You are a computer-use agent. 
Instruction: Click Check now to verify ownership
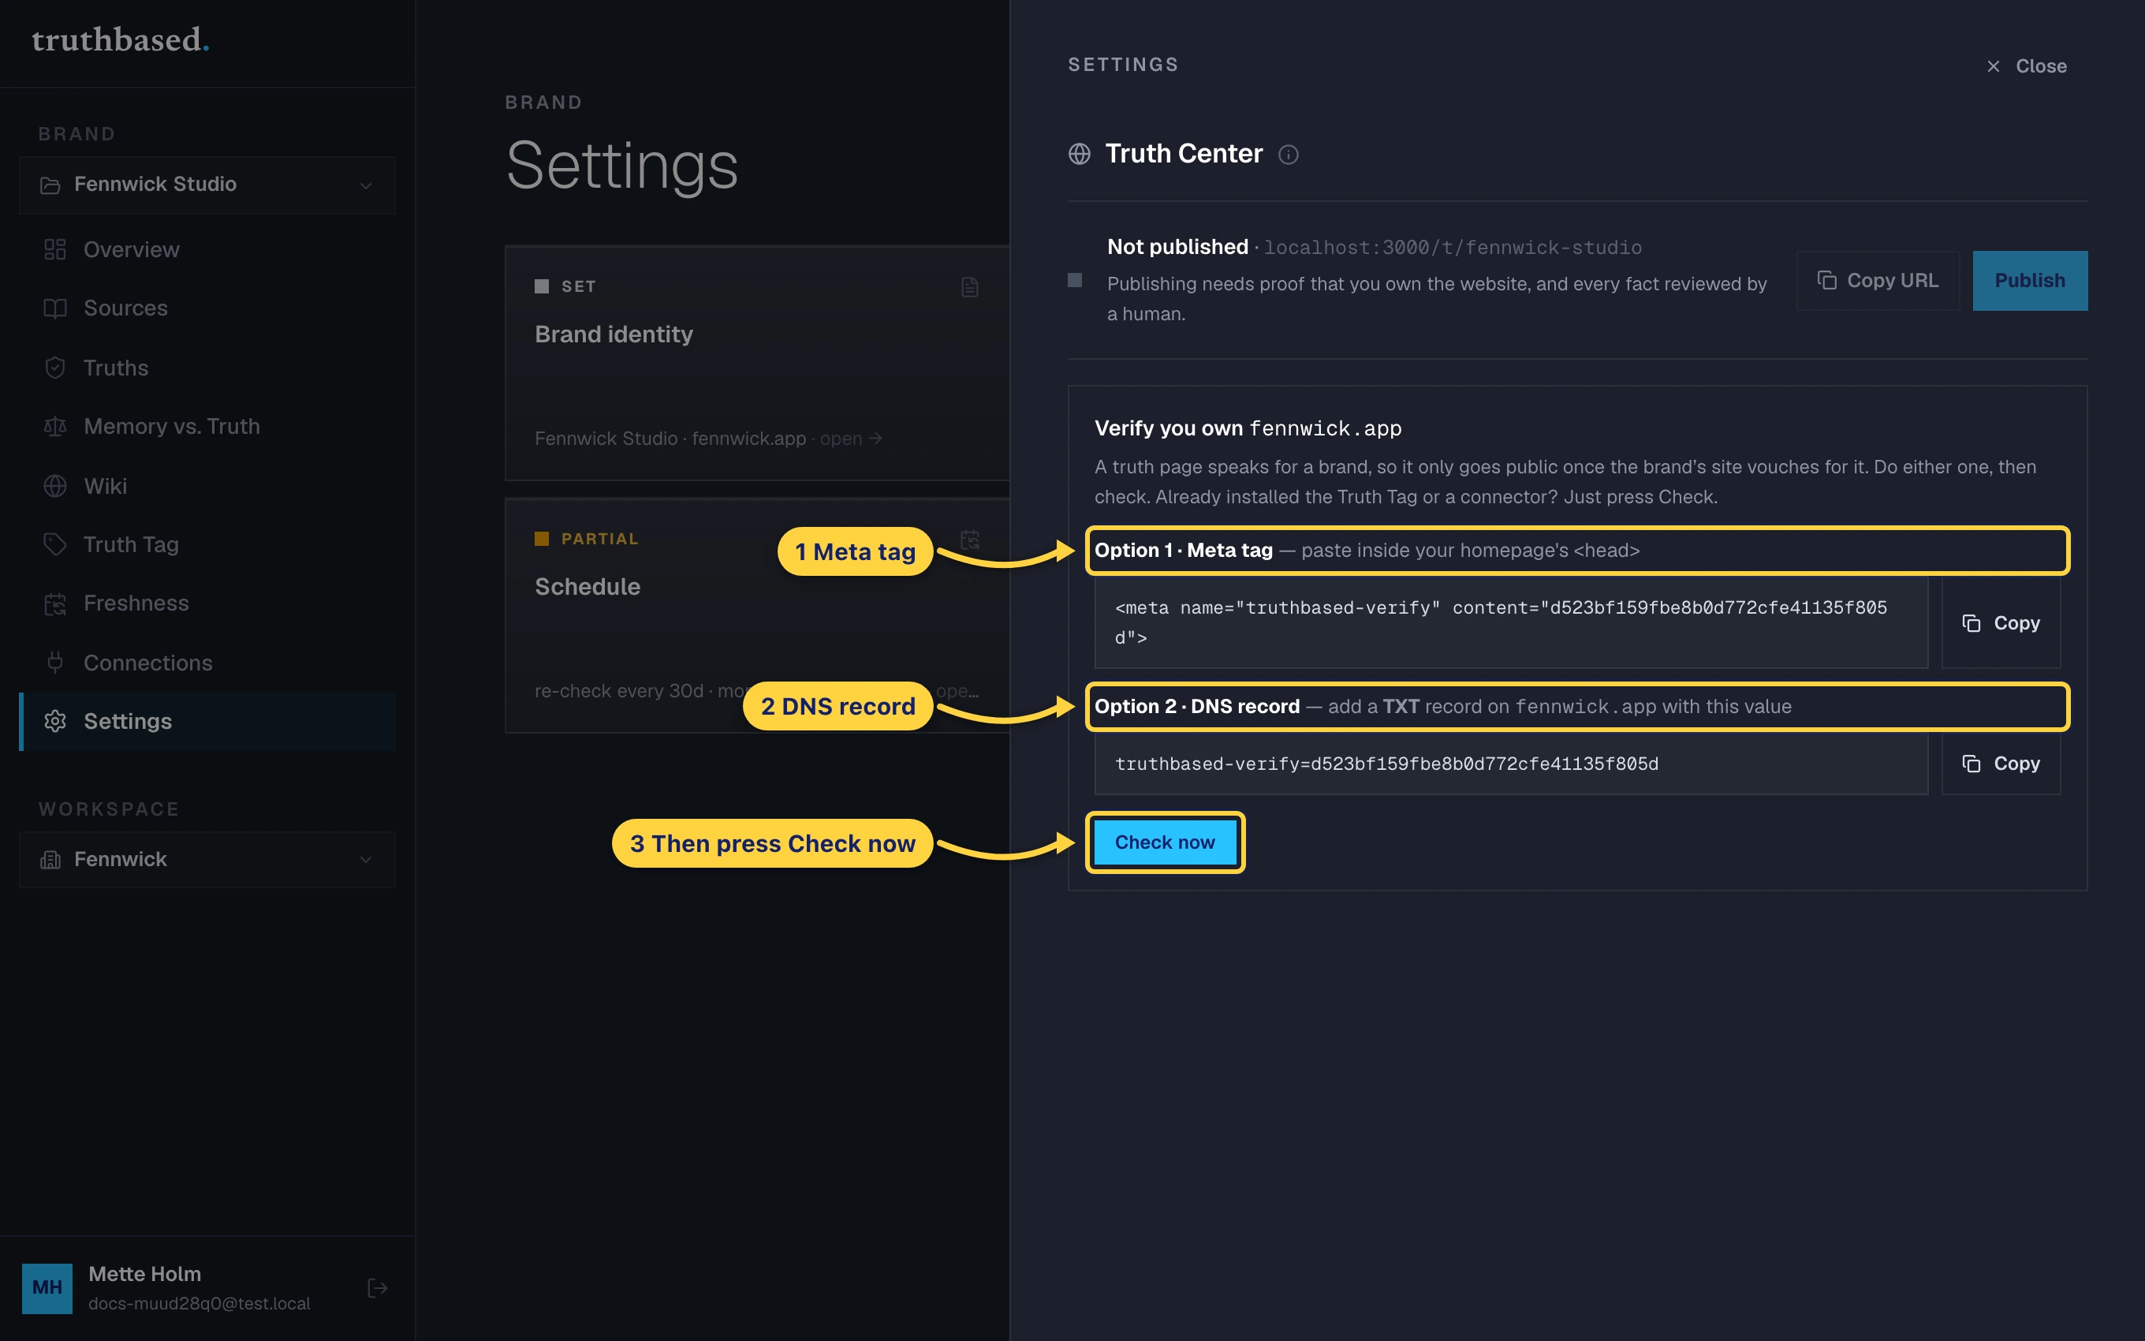(x=1165, y=842)
